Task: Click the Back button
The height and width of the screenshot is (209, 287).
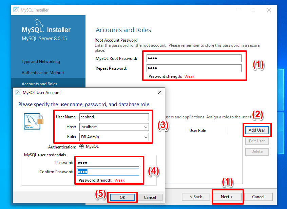Action: (x=196, y=196)
